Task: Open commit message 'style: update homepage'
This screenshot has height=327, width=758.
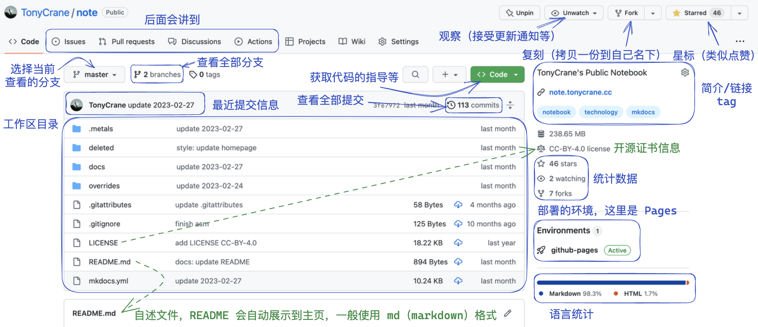Action: click(x=216, y=148)
